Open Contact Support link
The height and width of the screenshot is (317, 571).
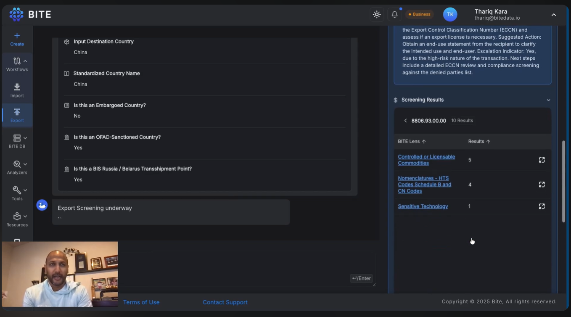coord(225,302)
